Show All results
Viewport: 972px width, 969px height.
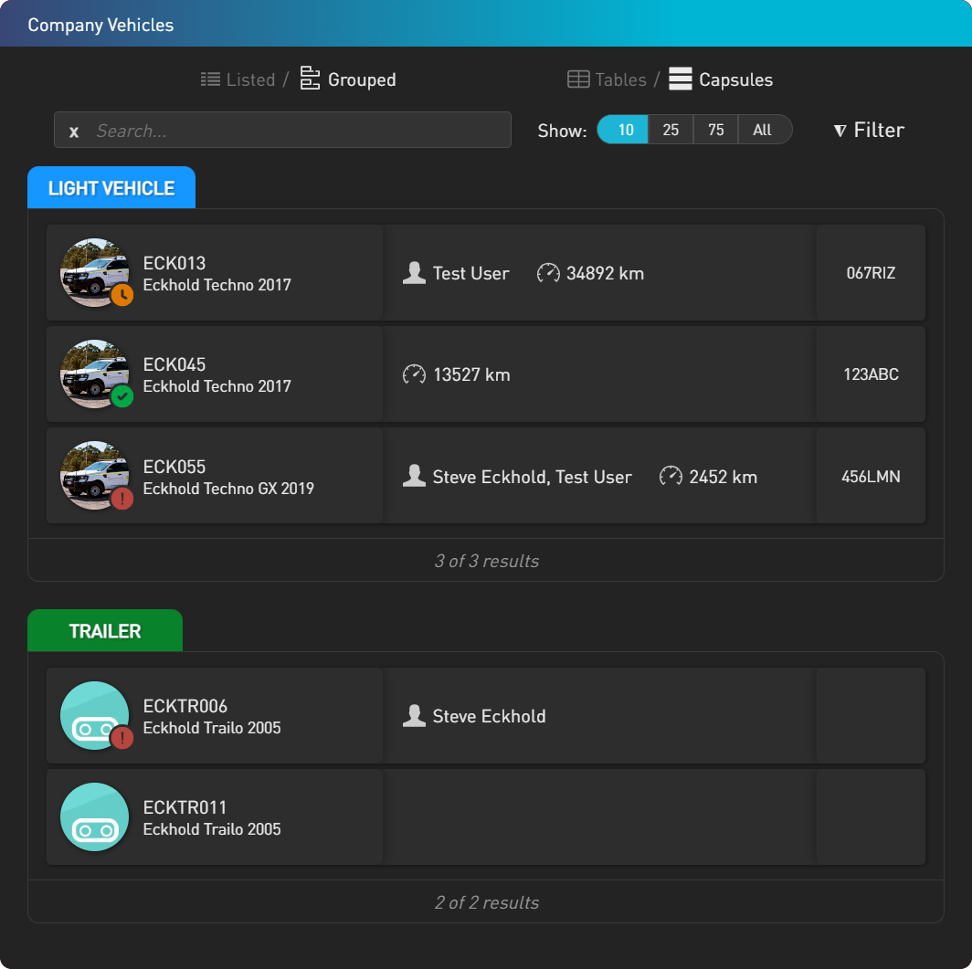[x=763, y=130]
